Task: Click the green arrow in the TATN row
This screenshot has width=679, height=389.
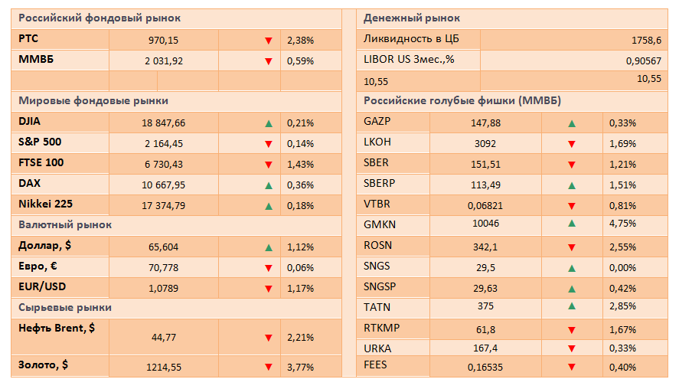Action: 572,306
